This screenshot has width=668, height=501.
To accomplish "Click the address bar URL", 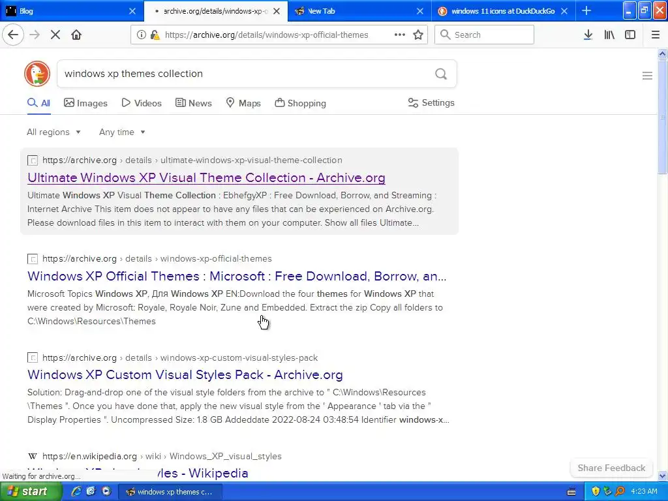I will 266,35.
